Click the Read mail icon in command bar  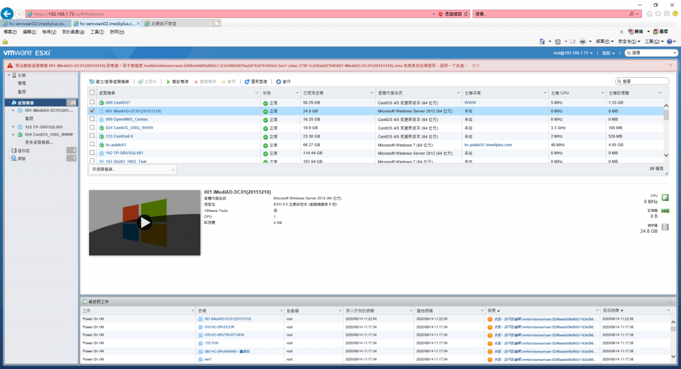[x=573, y=42]
